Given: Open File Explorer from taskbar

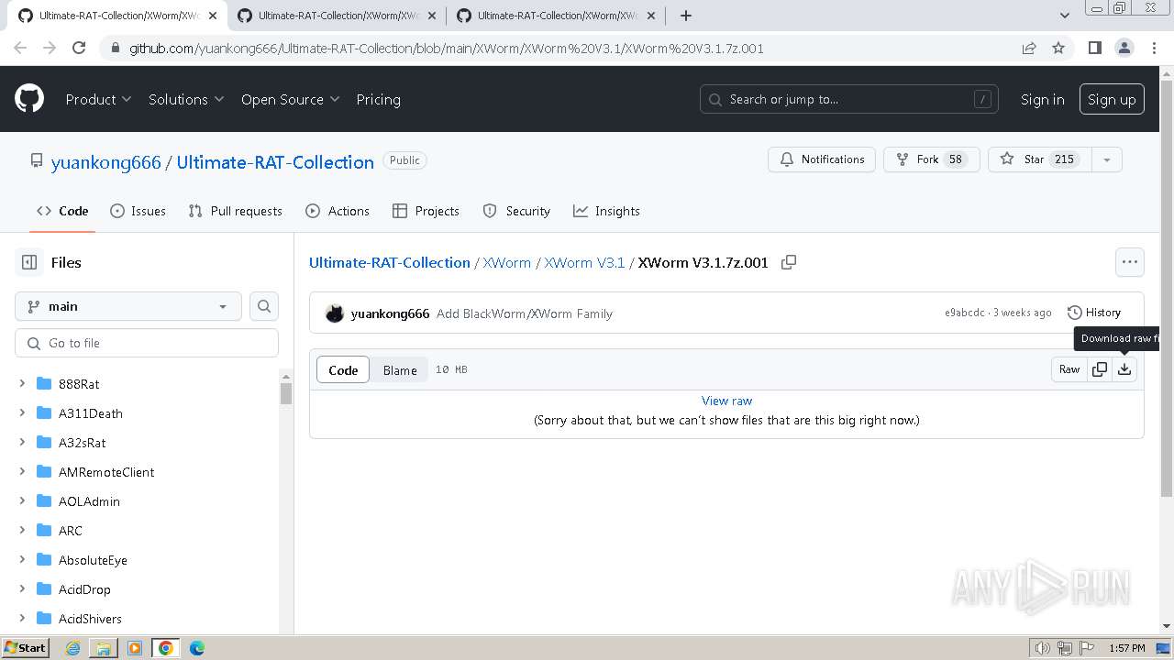Looking at the screenshot, I should tap(104, 648).
